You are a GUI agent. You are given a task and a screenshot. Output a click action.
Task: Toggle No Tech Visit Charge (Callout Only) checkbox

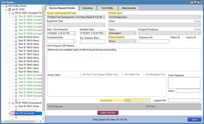click(81, 74)
